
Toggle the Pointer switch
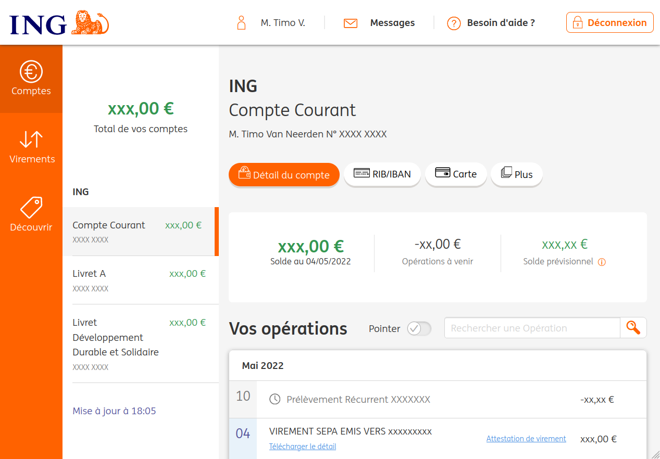click(419, 328)
